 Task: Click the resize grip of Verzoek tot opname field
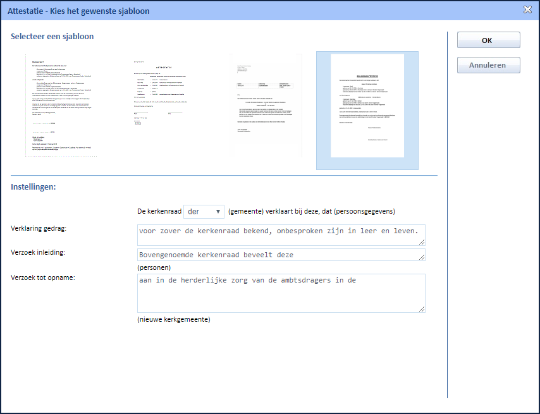(x=422, y=309)
